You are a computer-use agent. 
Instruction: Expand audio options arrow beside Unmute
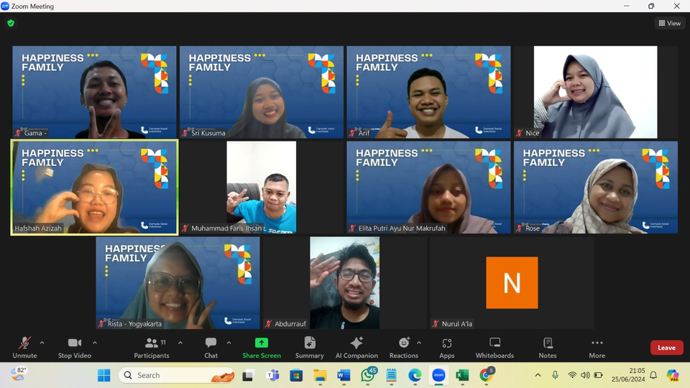(x=42, y=343)
